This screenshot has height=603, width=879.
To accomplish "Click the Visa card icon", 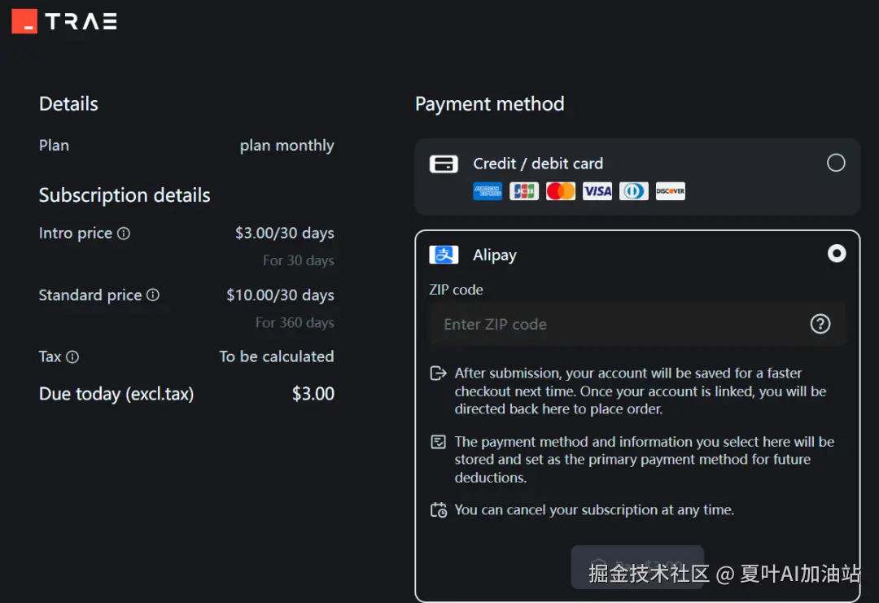I will [x=597, y=191].
